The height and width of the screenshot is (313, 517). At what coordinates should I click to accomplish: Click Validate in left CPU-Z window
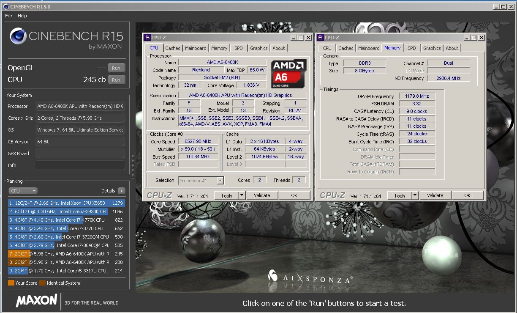pos(262,195)
